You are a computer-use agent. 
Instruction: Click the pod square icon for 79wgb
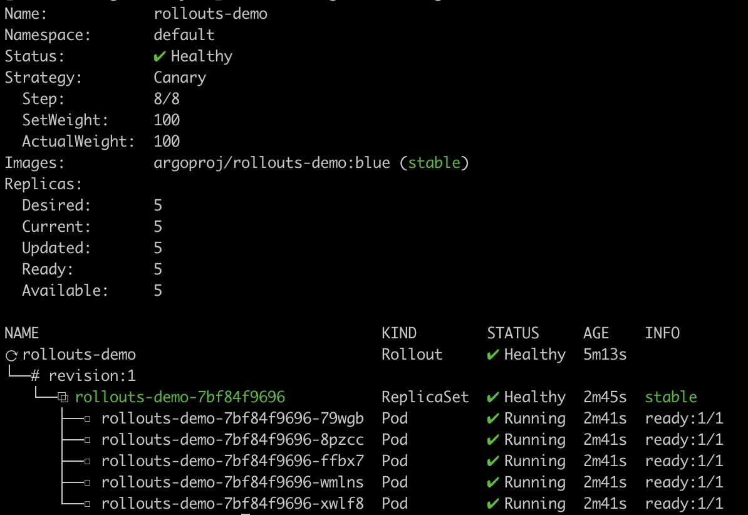tap(87, 419)
